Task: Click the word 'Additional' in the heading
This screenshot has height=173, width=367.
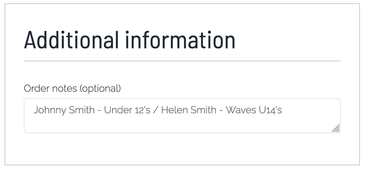Action: [x=71, y=40]
